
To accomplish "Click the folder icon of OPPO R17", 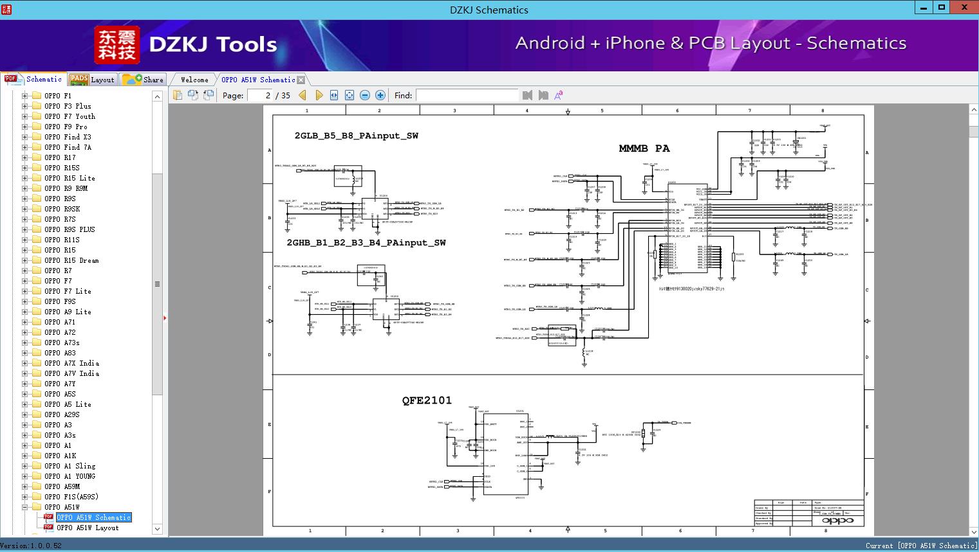I will coord(37,157).
